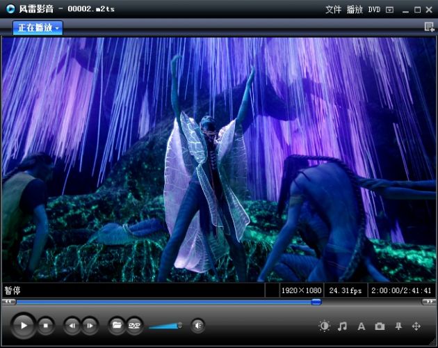The width and height of the screenshot is (438, 348).
Task: Click the seek bar handle
Action: coord(316,302)
